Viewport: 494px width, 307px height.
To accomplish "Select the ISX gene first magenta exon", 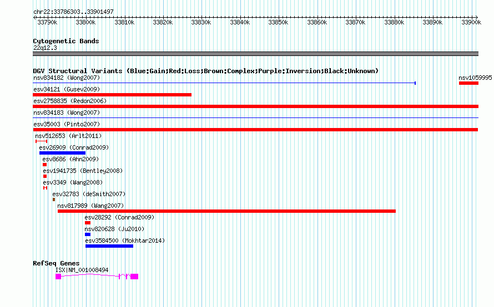I will (58, 277).
